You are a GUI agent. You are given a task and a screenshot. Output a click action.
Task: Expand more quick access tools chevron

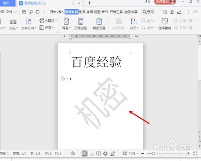coord(44,12)
